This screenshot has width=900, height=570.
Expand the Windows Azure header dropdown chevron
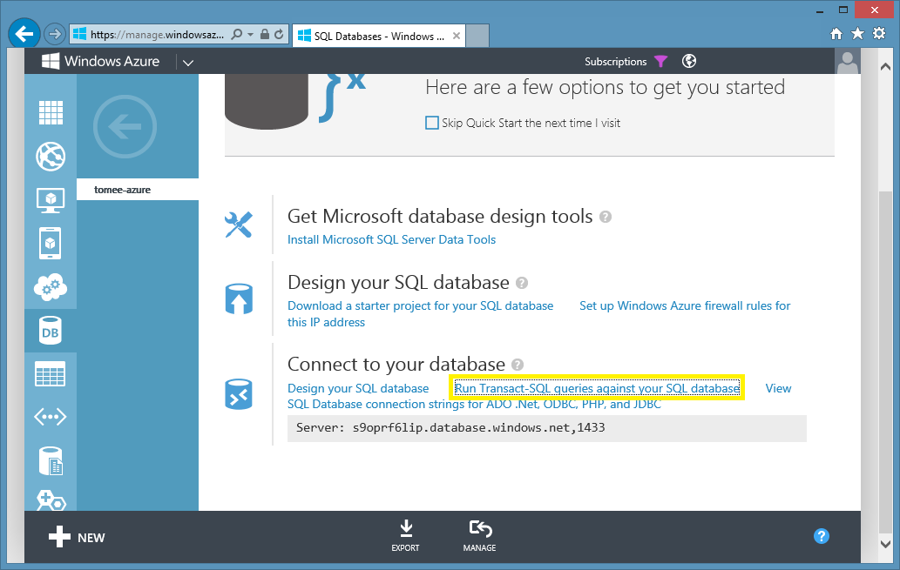(x=187, y=63)
